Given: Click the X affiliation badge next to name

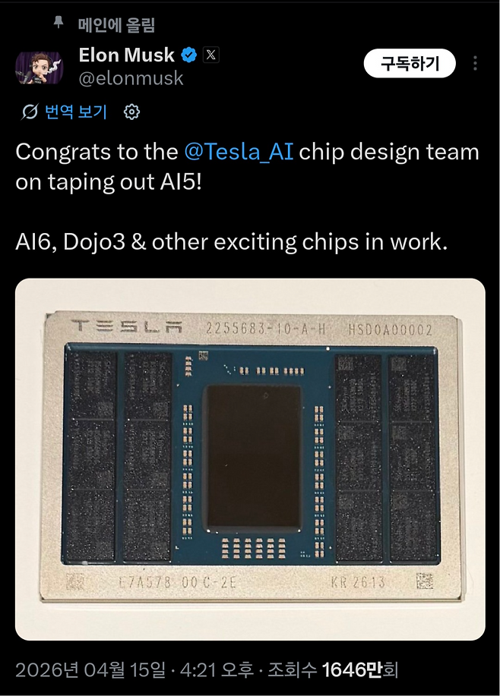Looking at the screenshot, I should click(212, 55).
